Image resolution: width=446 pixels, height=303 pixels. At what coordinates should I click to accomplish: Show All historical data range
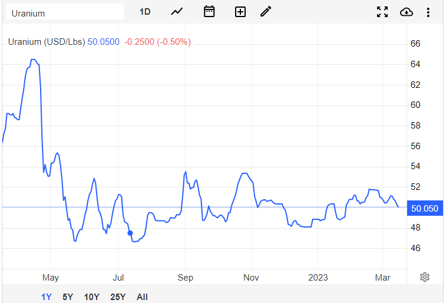click(x=142, y=297)
